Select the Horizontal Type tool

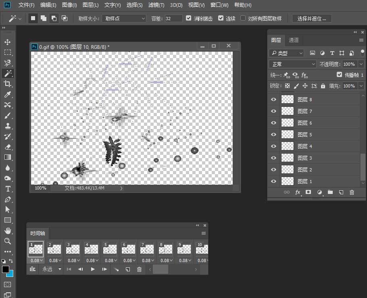(8, 189)
